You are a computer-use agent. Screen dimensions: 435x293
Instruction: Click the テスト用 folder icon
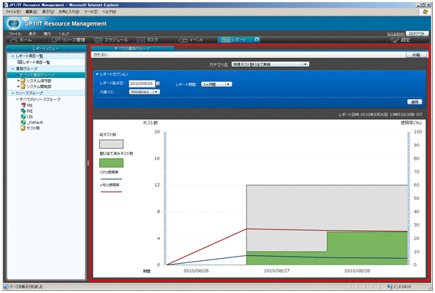click(x=23, y=128)
